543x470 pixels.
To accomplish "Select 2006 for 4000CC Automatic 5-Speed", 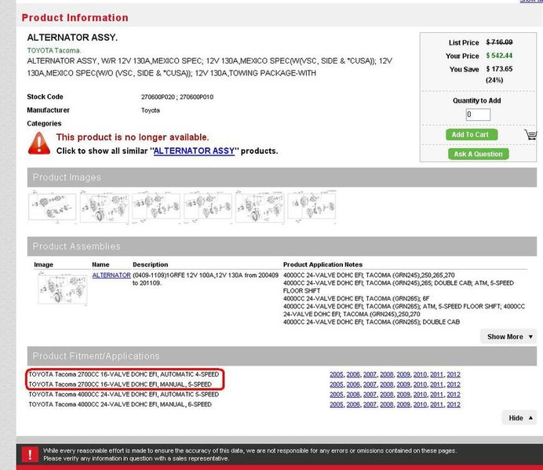I will pos(353,395).
